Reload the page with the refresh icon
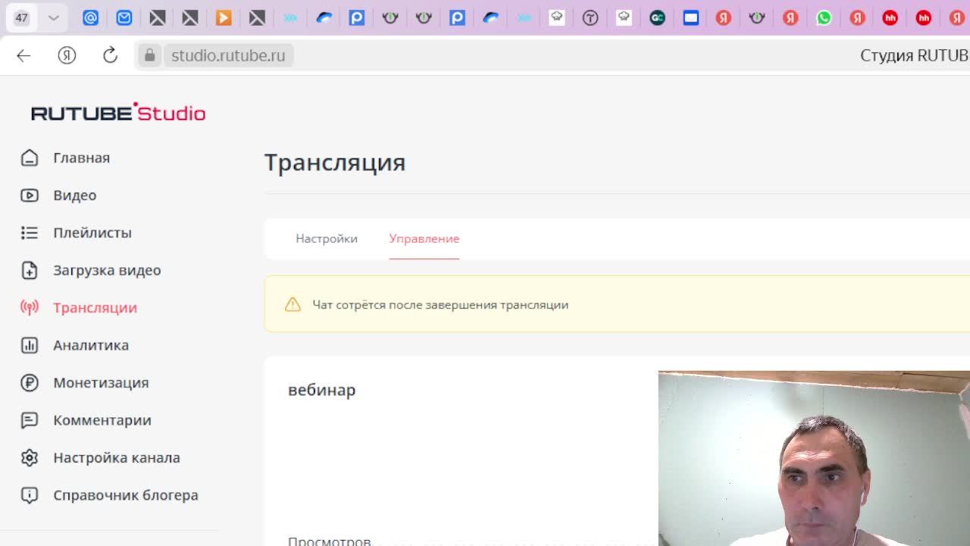Image resolution: width=970 pixels, height=546 pixels. 110,55
